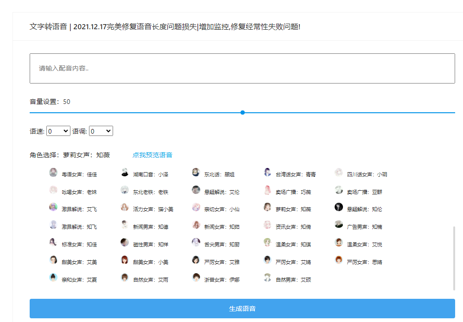Choose the 温柔女声：艾悦 avatar
The image size is (463, 322).
339,243
